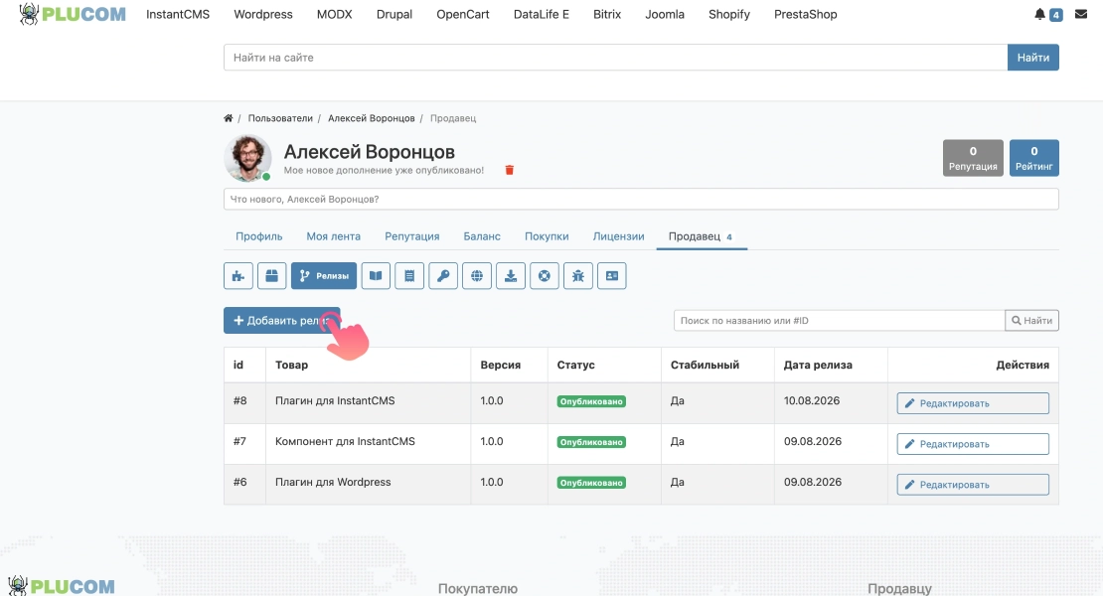
Task: Open the puzzle-piece add-ons section
Action: click(x=238, y=276)
